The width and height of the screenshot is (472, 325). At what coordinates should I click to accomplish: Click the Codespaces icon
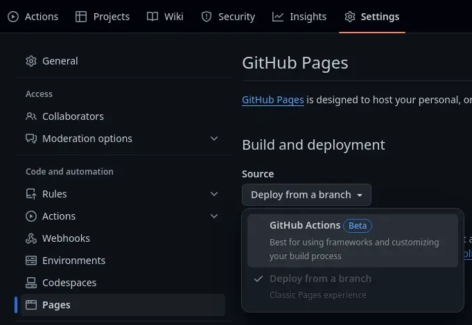(31, 283)
